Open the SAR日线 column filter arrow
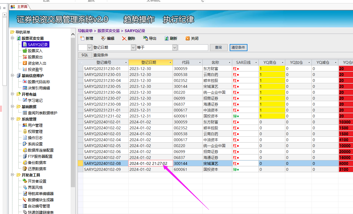The width and height of the screenshot is (353, 214). 256,62
